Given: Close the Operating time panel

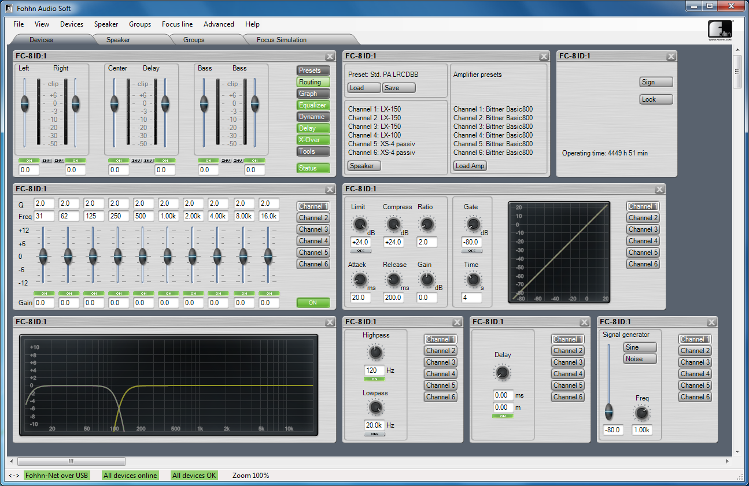Looking at the screenshot, I should (671, 56).
